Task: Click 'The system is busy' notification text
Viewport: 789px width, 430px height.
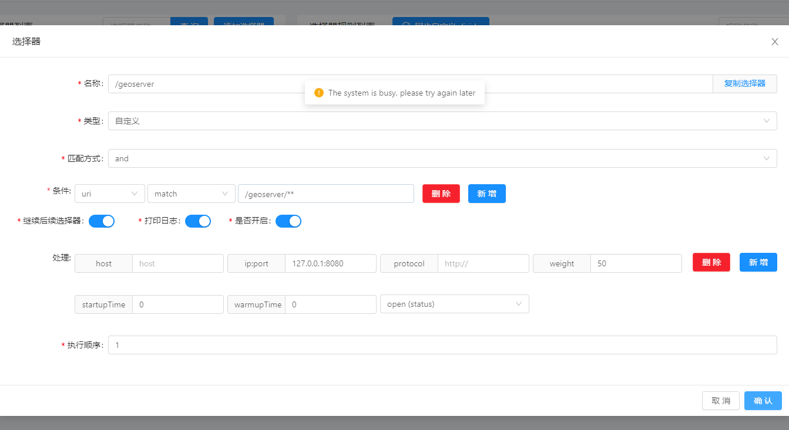Action: tap(402, 93)
